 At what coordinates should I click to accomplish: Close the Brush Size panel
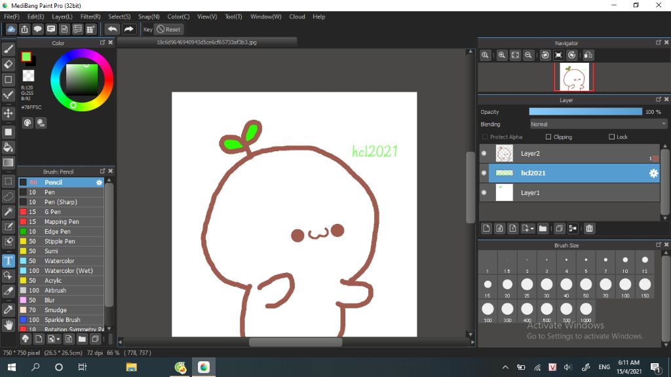point(666,245)
